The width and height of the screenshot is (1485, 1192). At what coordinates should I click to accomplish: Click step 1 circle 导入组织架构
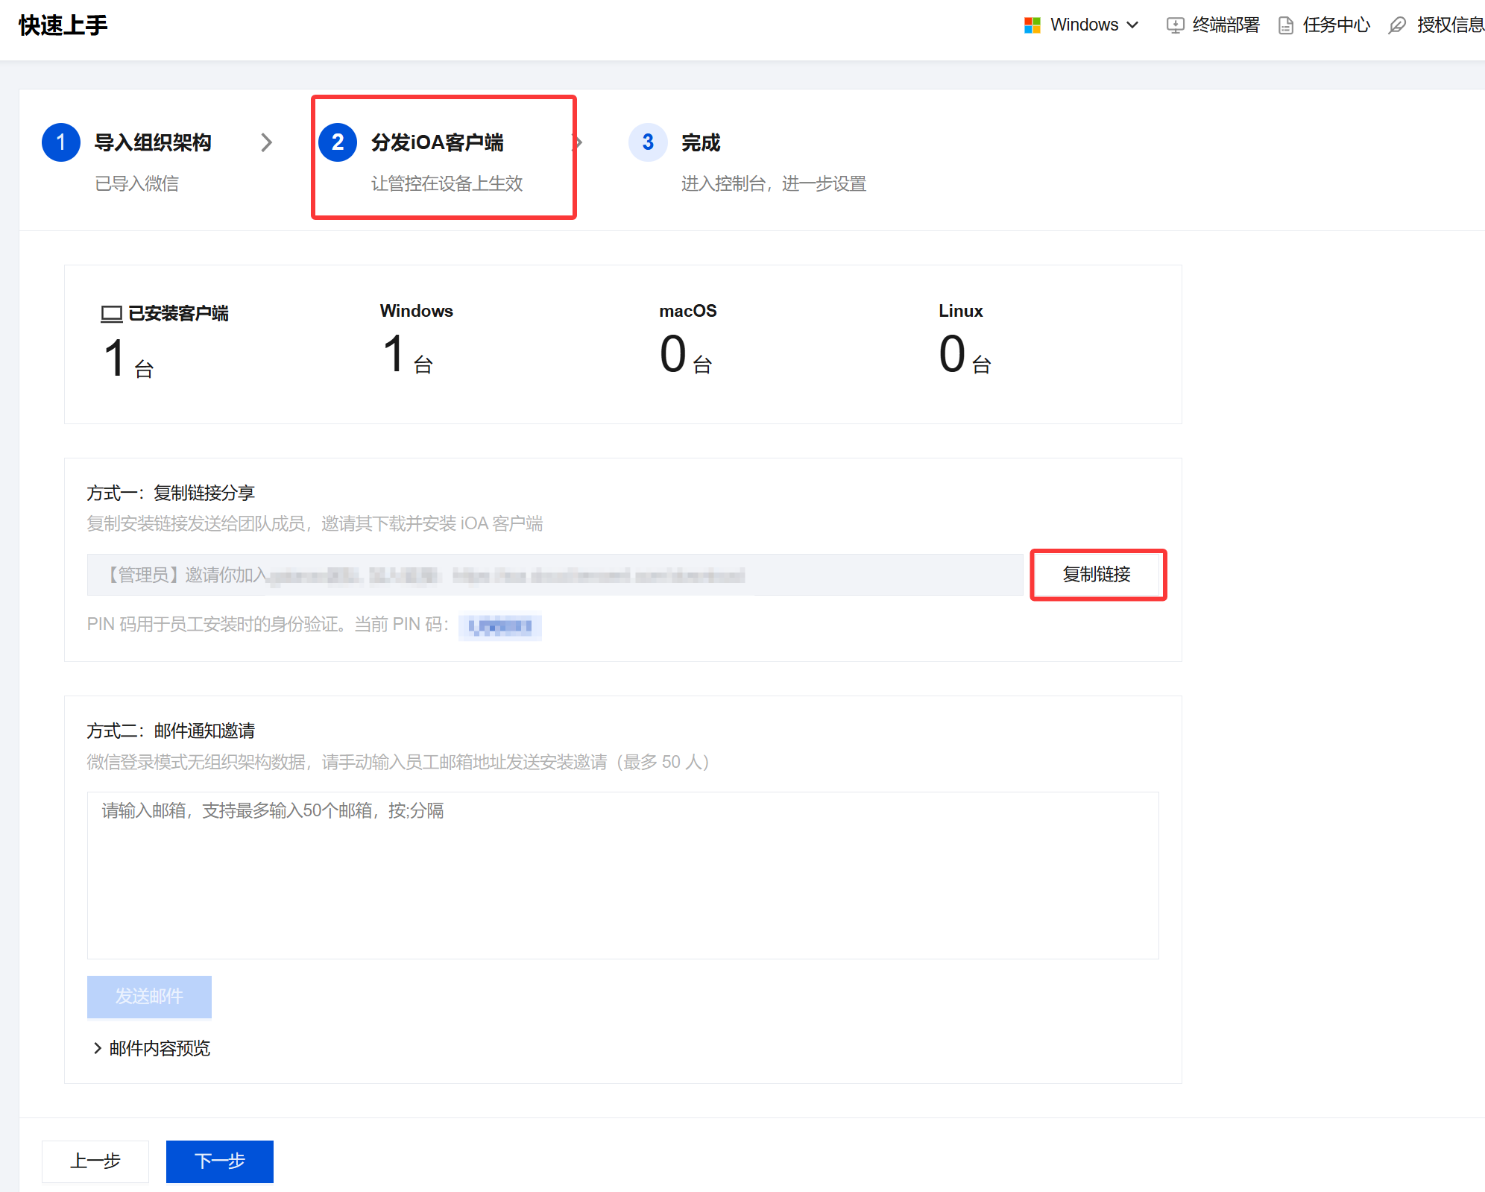pyautogui.click(x=61, y=142)
